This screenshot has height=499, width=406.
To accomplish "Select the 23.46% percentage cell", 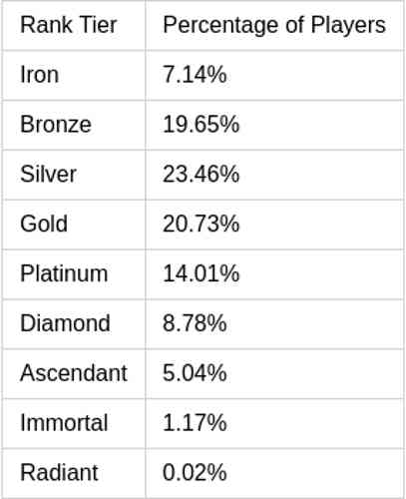I will coord(274,175).
